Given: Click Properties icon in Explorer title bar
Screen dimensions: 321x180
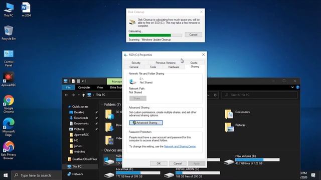Looking at the screenshot, I should 73,81.
